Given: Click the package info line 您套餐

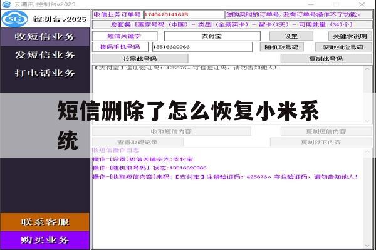Looking at the screenshot, I should pos(232,24).
